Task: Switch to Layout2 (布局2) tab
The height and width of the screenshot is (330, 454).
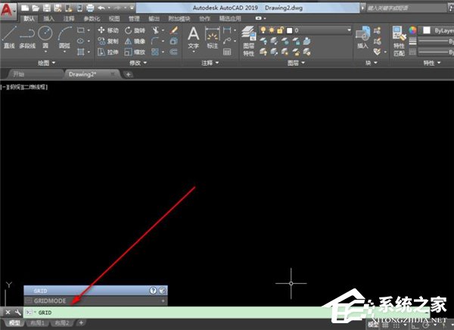Action: pos(62,322)
